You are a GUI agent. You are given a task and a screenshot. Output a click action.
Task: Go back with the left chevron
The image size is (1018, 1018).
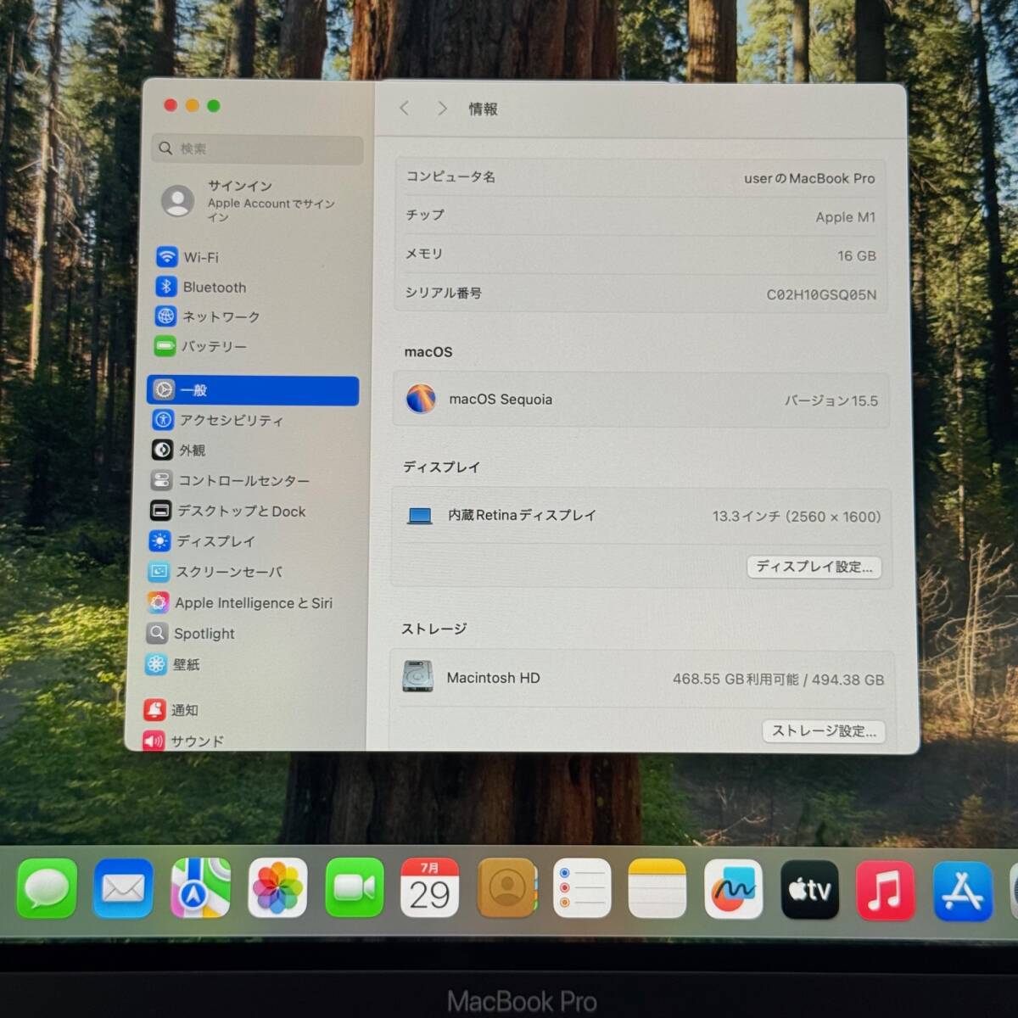point(404,108)
